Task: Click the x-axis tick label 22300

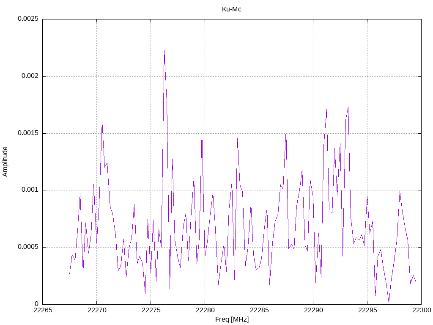Action: coord(422,310)
